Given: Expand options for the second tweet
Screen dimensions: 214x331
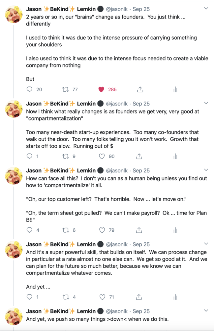Looking at the screenshot, I should tap(206, 103).
